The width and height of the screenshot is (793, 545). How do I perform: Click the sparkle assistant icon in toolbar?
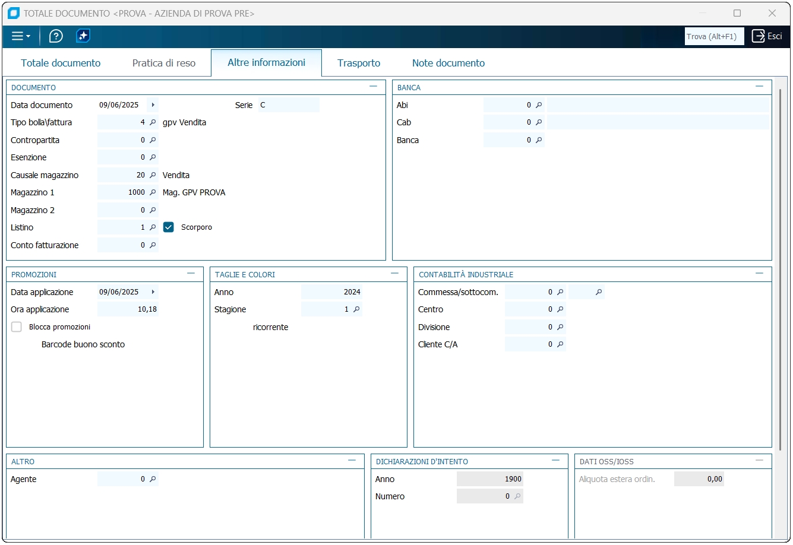click(83, 36)
